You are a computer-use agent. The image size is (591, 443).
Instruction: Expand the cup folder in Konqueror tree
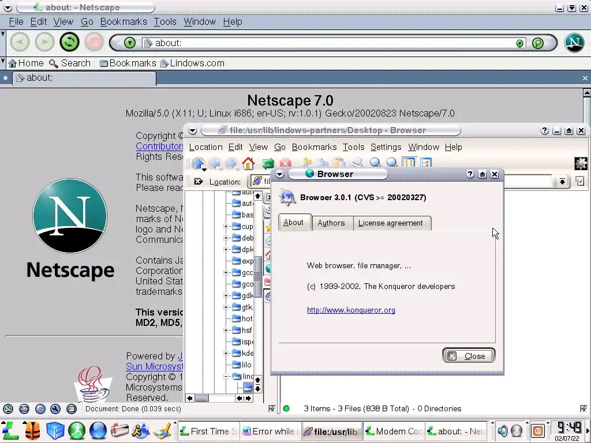tap(226, 226)
